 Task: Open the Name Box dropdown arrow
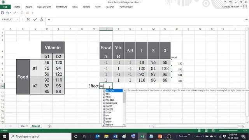[18, 19]
